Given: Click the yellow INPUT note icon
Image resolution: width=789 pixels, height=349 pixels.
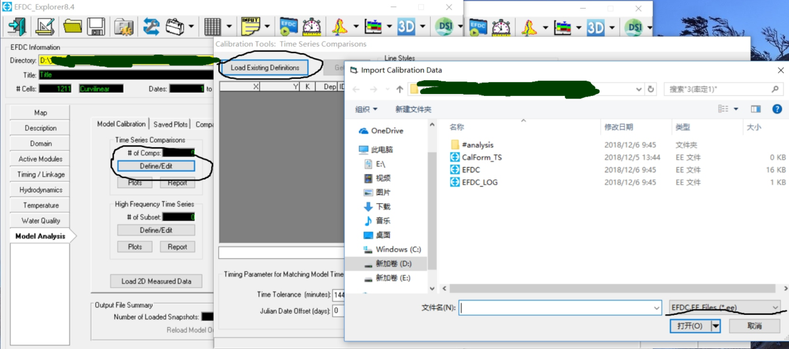Looking at the screenshot, I should click(251, 26).
